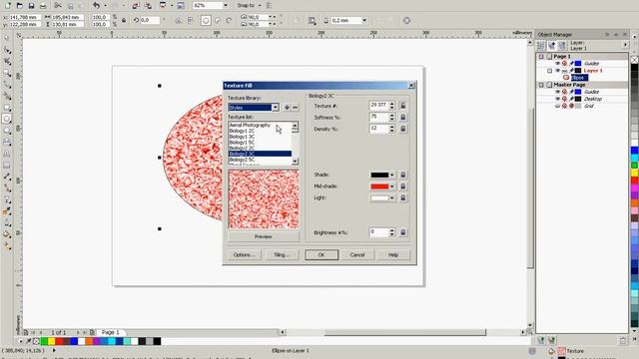This screenshot has width=639, height=359.
Task: Collapse the Master Page tree node
Action: (x=541, y=85)
